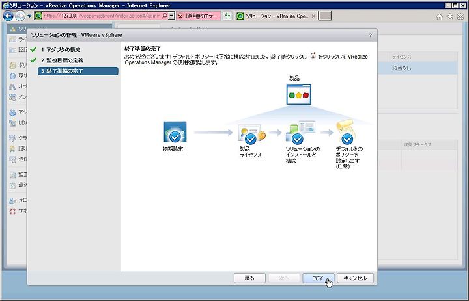Close the vRealize Operations browser tab
The height and width of the screenshot is (301, 469).
[x=313, y=16]
